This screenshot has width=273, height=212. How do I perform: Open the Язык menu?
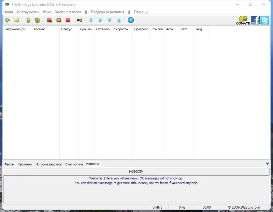click(47, 12)
